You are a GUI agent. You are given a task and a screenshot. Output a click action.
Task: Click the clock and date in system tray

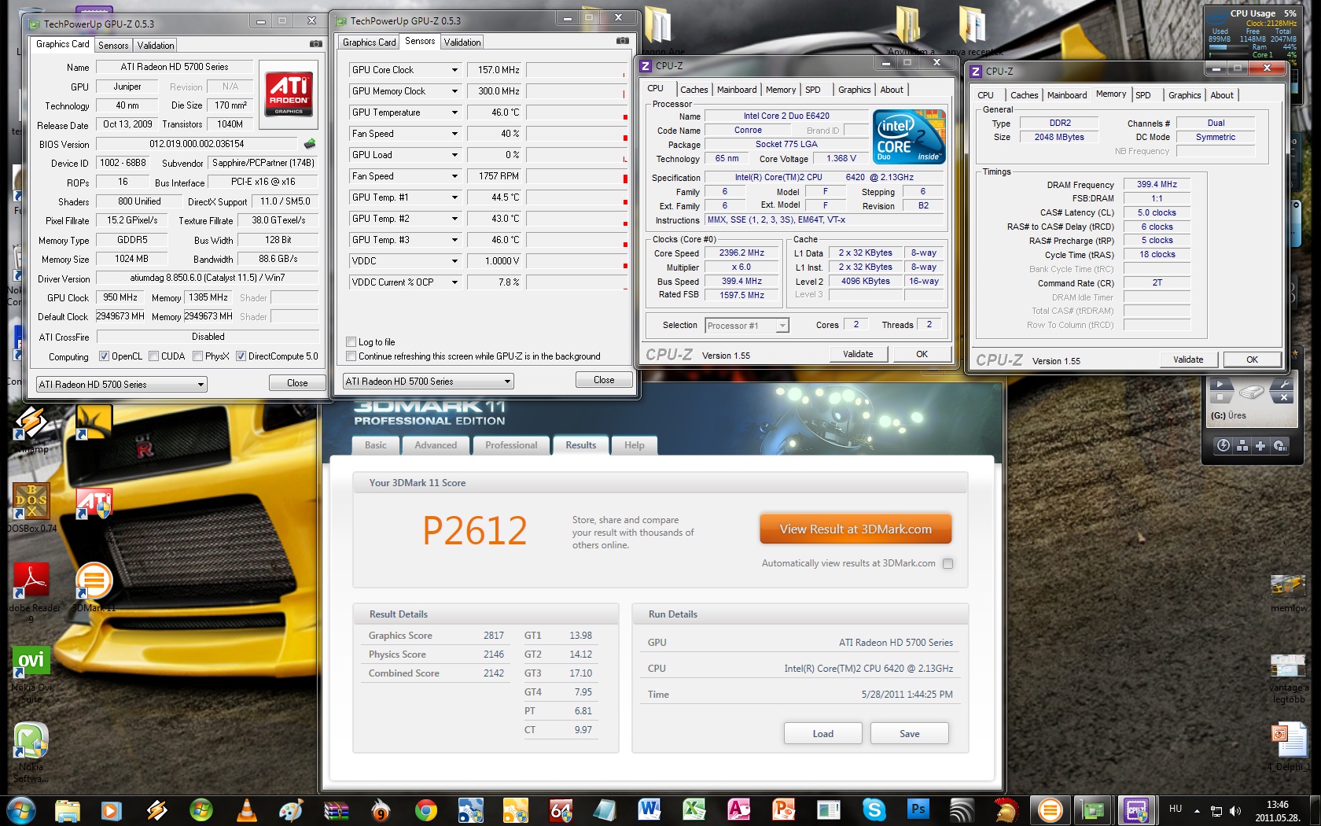[1278, 811]
